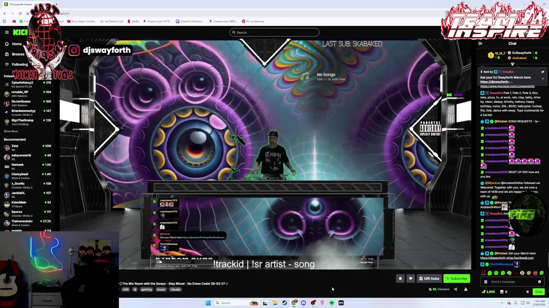Expand Show More followed channels

click(11, 131)
